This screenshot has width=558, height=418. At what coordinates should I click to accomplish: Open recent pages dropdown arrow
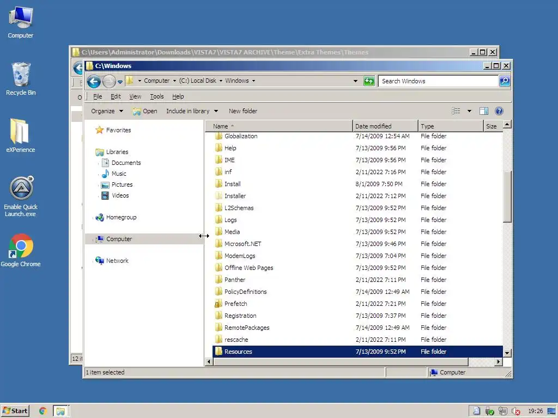point(120,82)
